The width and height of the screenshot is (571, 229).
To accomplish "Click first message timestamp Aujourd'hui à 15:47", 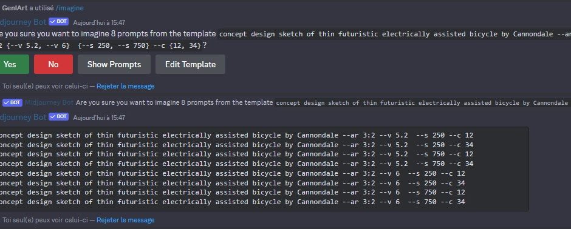I will point(99,22).
